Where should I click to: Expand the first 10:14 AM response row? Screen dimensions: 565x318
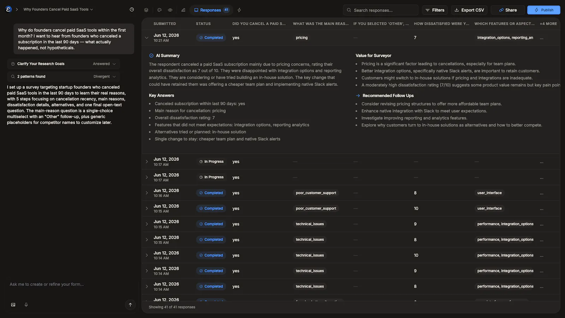pyautogui.click(x=147, y=255)
